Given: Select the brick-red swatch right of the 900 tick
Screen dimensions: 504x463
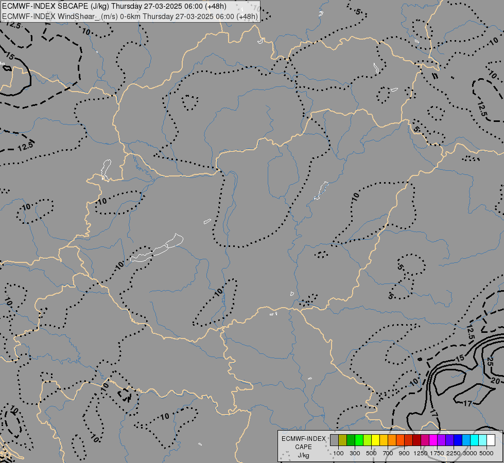Looking at the screenshot, I should (409, 440).
